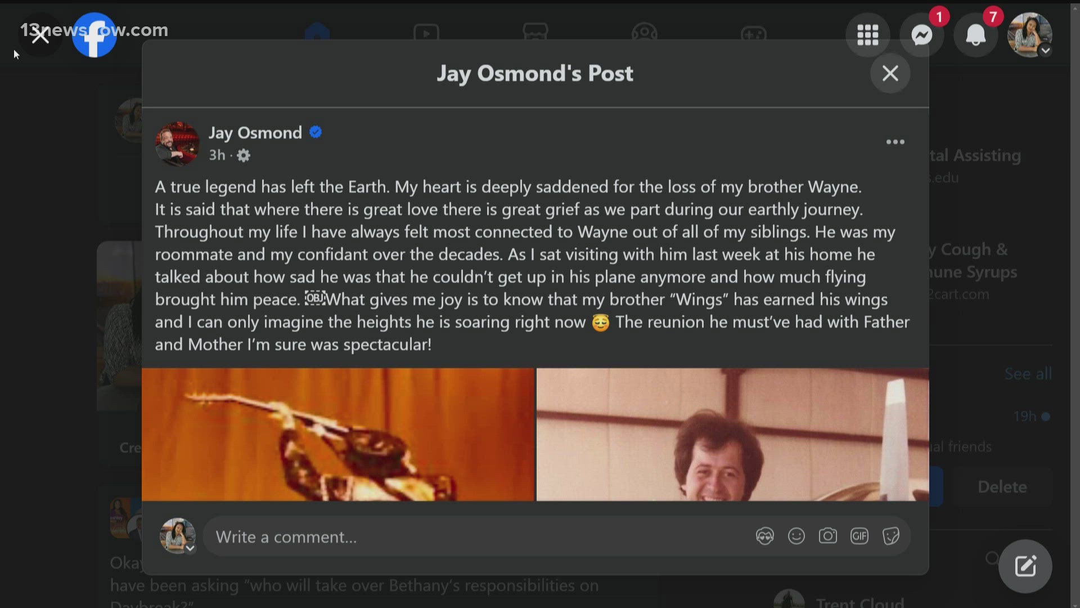Start a new message with compose icon
Screen dimensions: 1080x608
(1025, 566)
